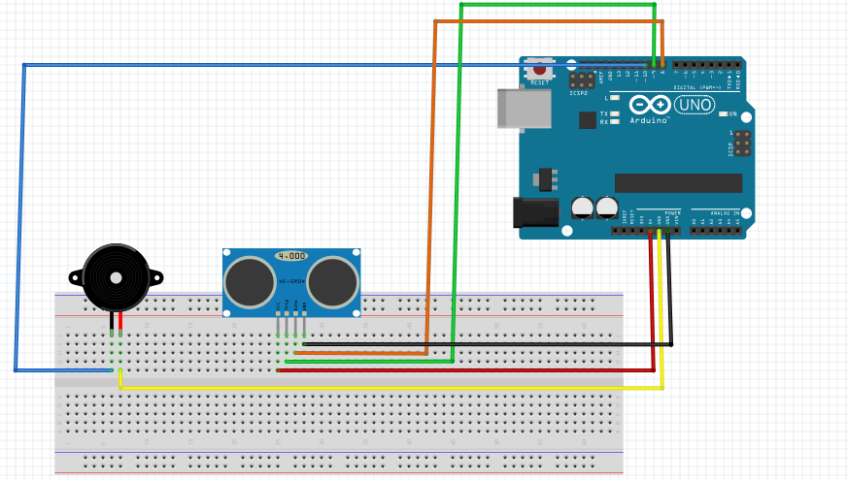Select the left electrolytic capacitor

583,208
